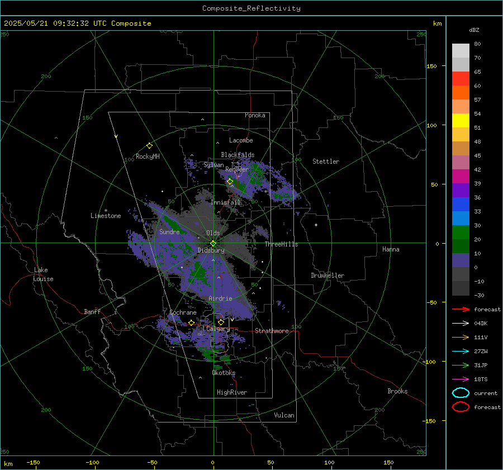This screenshot has height=470, width=503.
Task: Click the Limestone location label
Action: click(x=106, y=216)
